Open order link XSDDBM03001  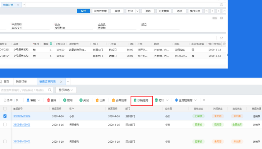pos(22,142)
